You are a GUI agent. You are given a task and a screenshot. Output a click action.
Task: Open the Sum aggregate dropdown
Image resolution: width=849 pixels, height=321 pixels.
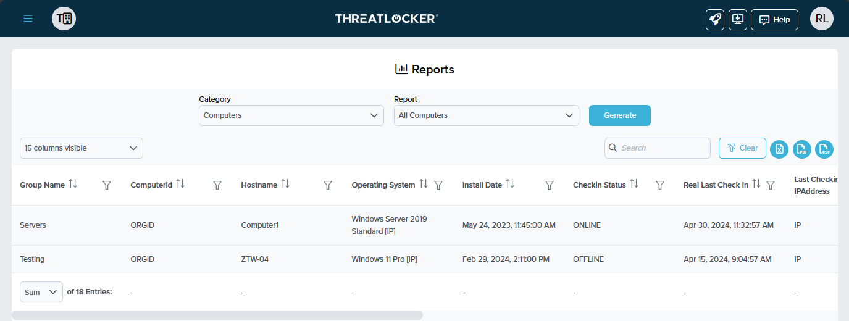coord(41,292)
